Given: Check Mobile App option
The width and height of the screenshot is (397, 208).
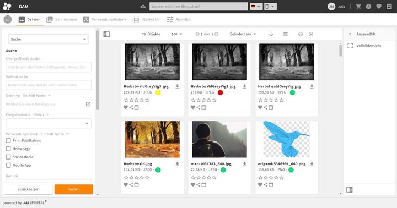Looking at the screenshot, I should pyautogui.click(x=8, y=165).
